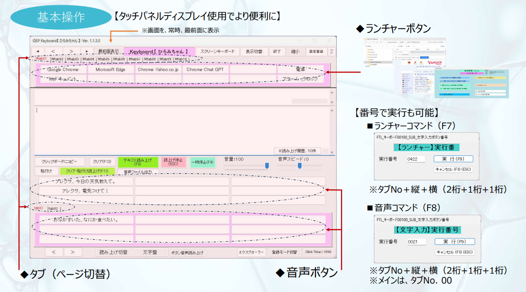Viewport: 526px width, 292px height.
Task: Click the up arrow of the main text scrollbar
Action: pyautogui.click(x=332, y=110)
